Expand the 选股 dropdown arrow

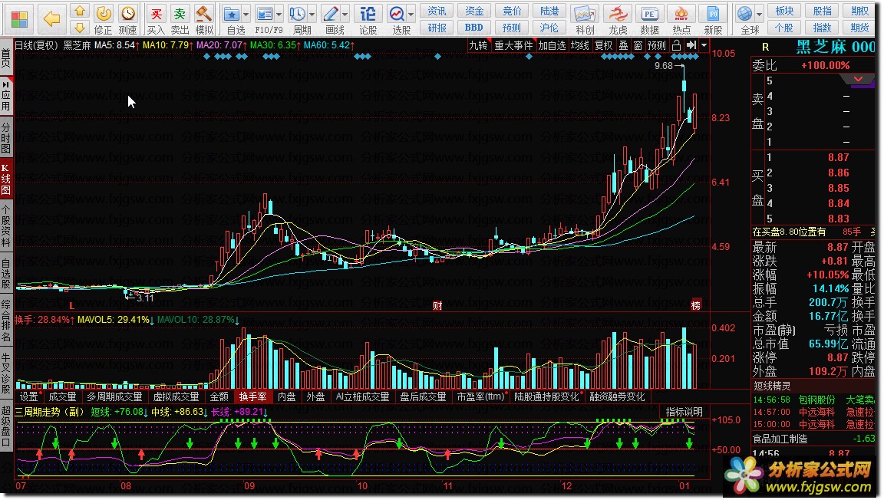click(x=411, y=14)
